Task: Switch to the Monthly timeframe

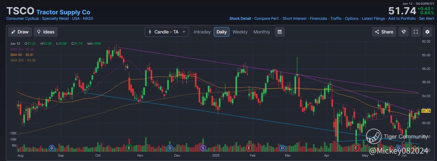Action: pos(262,32)
